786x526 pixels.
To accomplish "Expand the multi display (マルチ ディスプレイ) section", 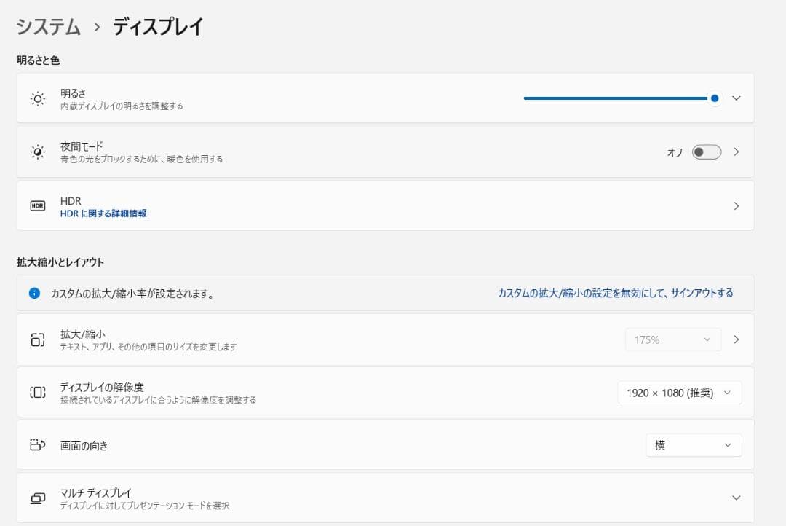I will point(736,498).
